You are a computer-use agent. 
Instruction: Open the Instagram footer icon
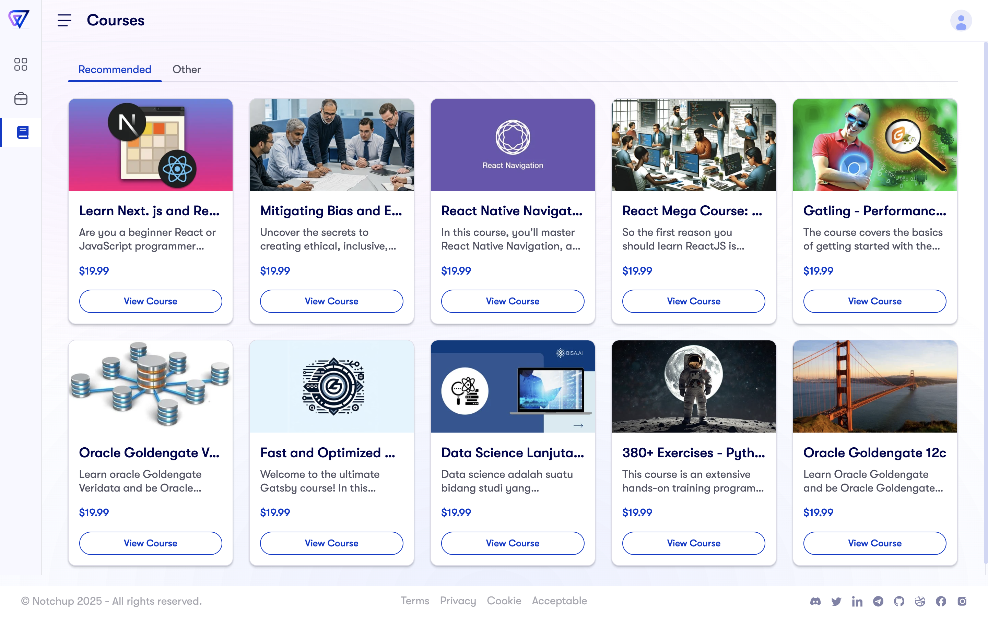click(x=962, y=601)
